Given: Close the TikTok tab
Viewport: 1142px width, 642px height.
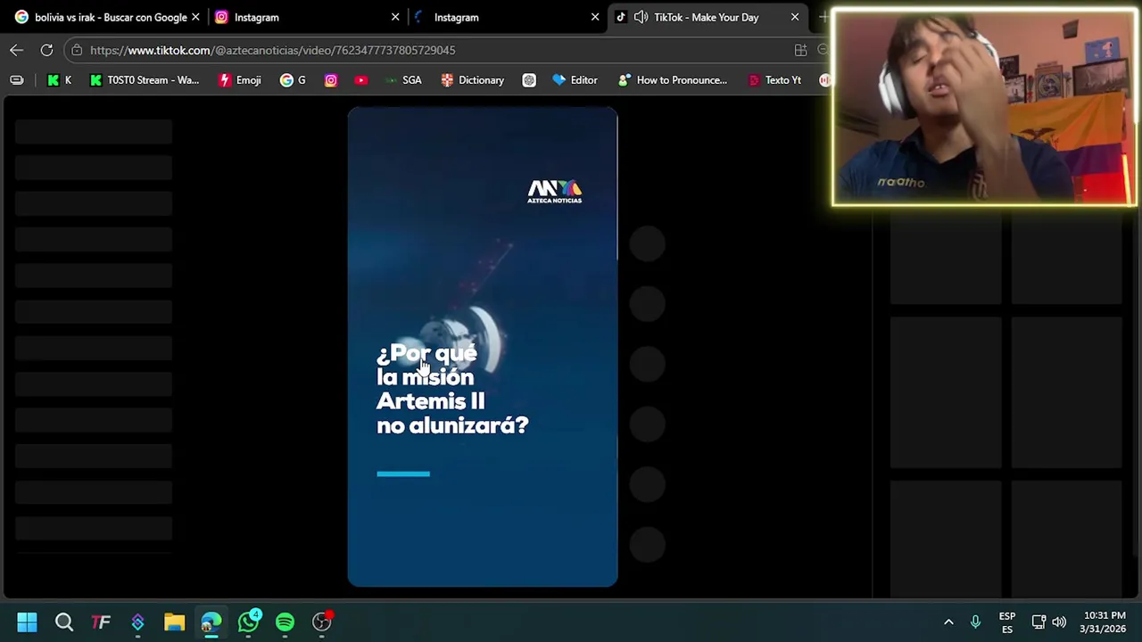Looking at the screenshot, I should click(795, 17).
